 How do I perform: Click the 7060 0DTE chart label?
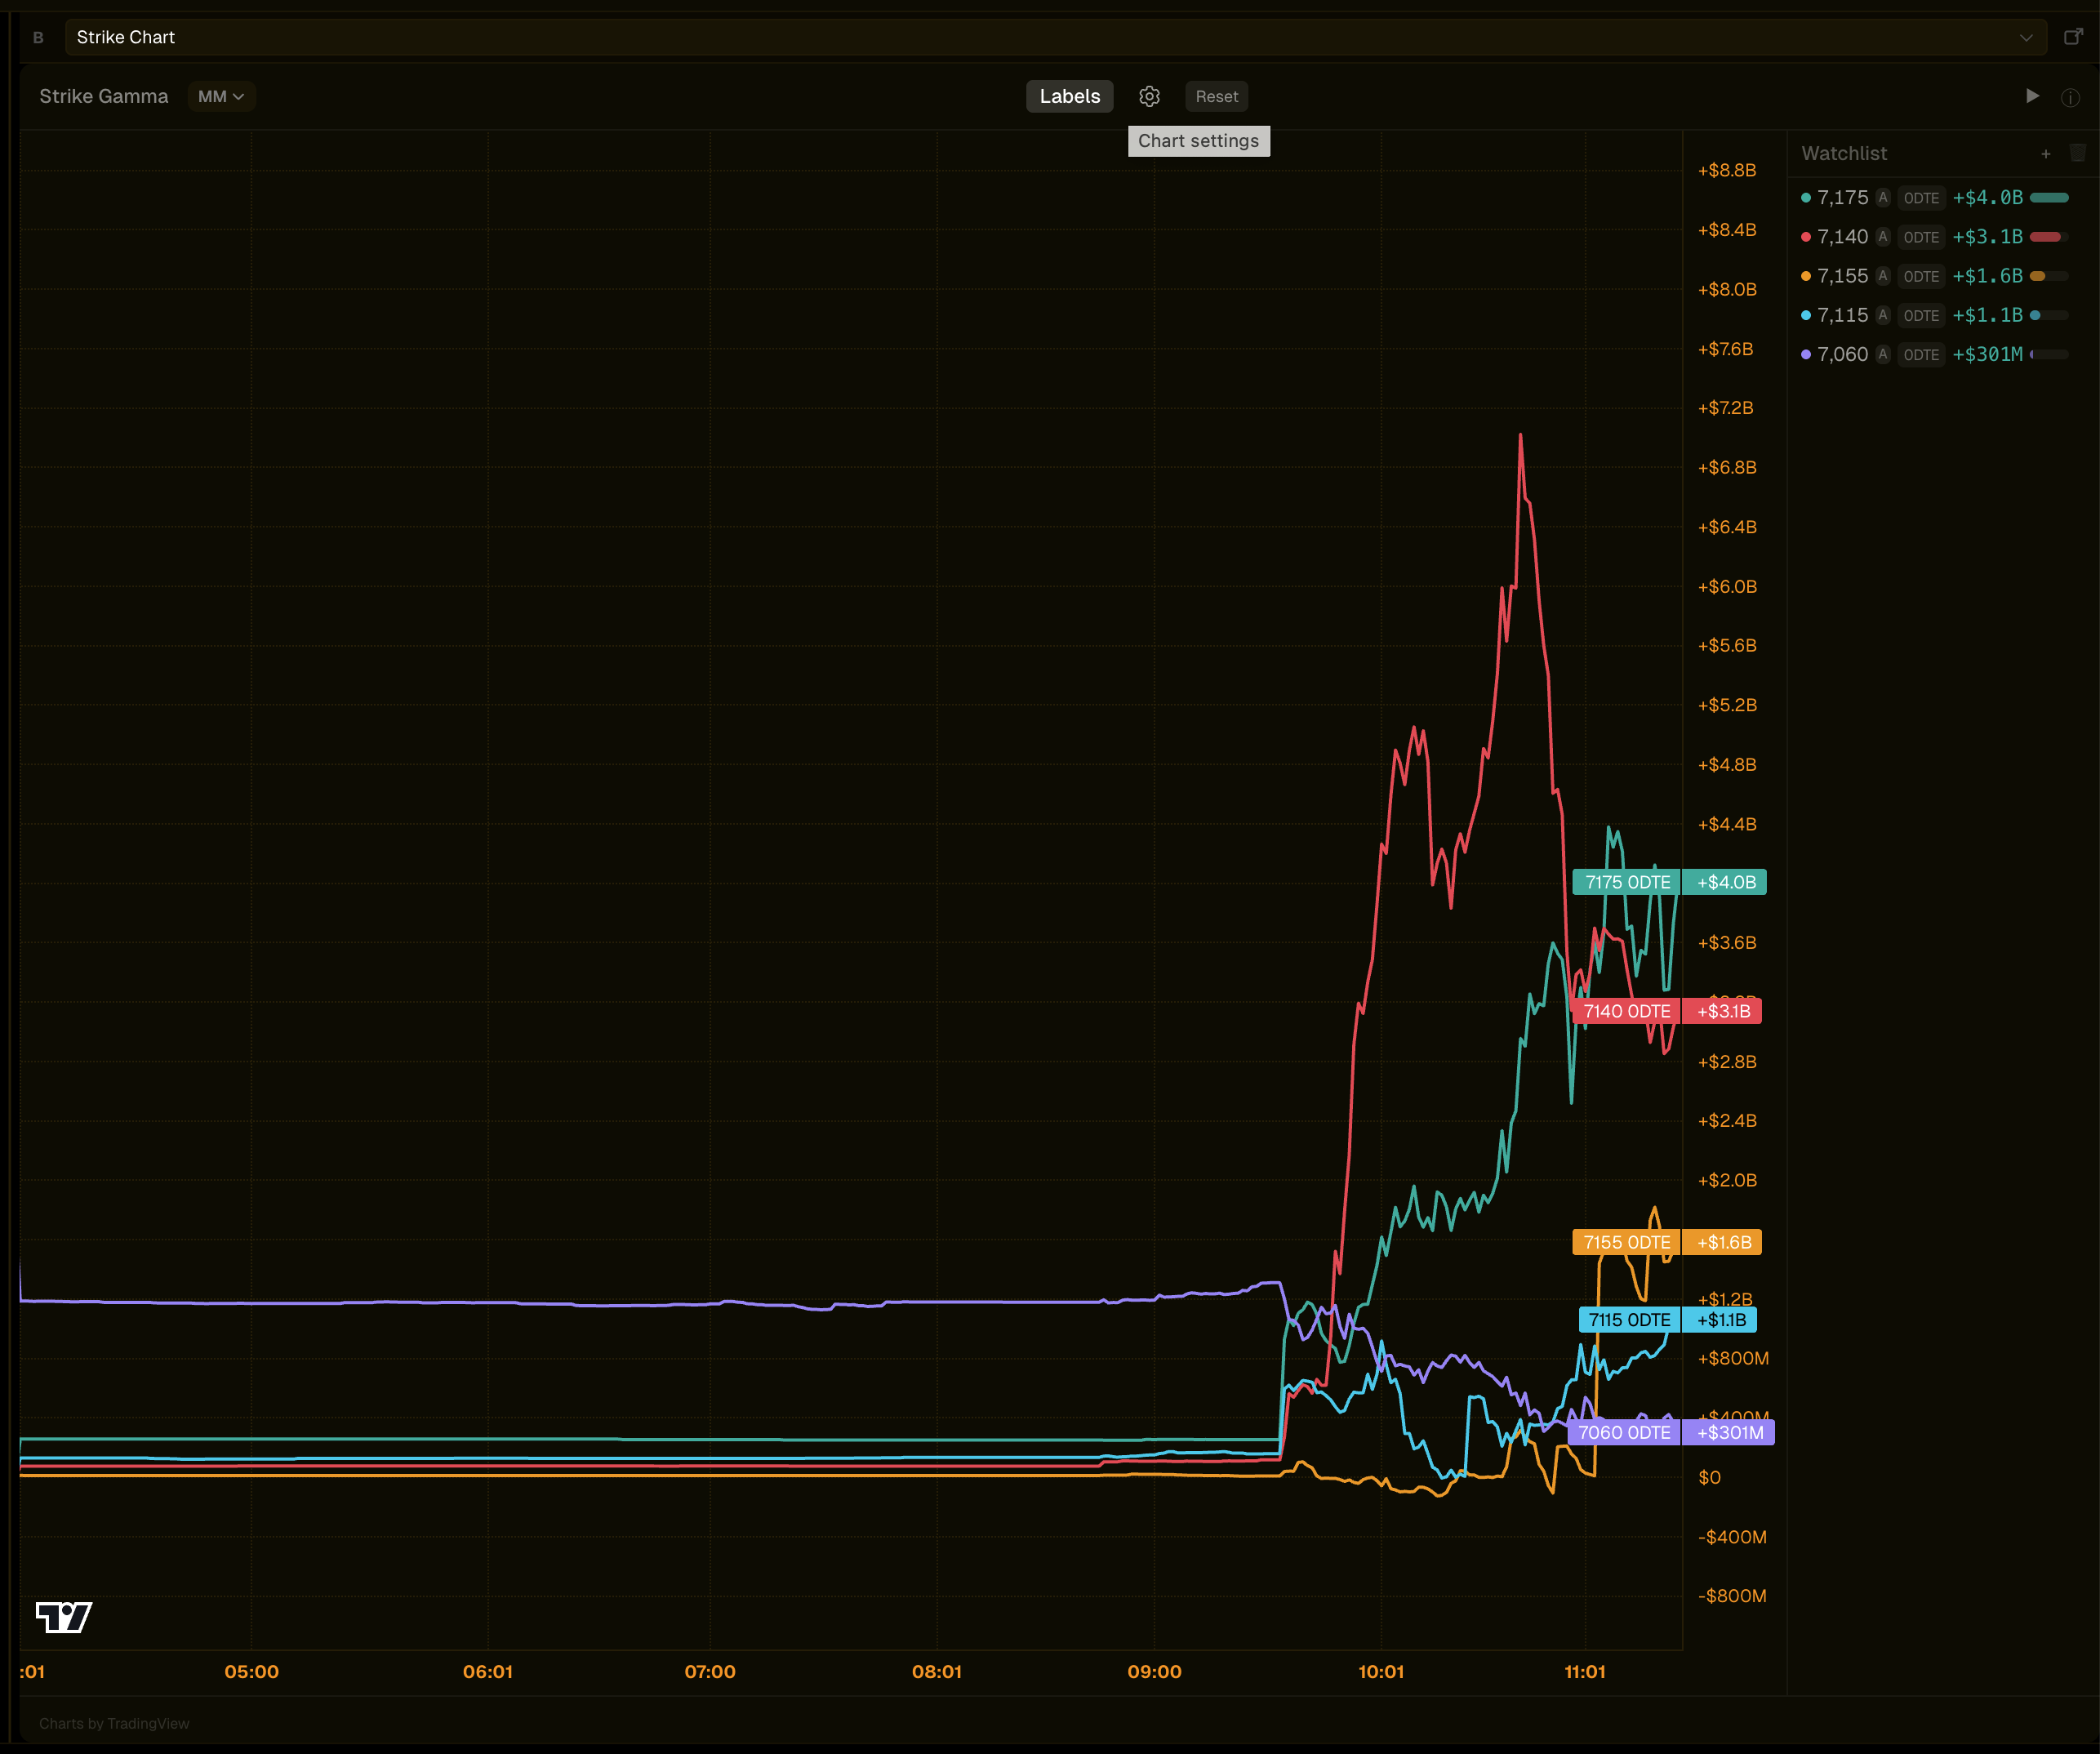[x=1625, y=1432]
